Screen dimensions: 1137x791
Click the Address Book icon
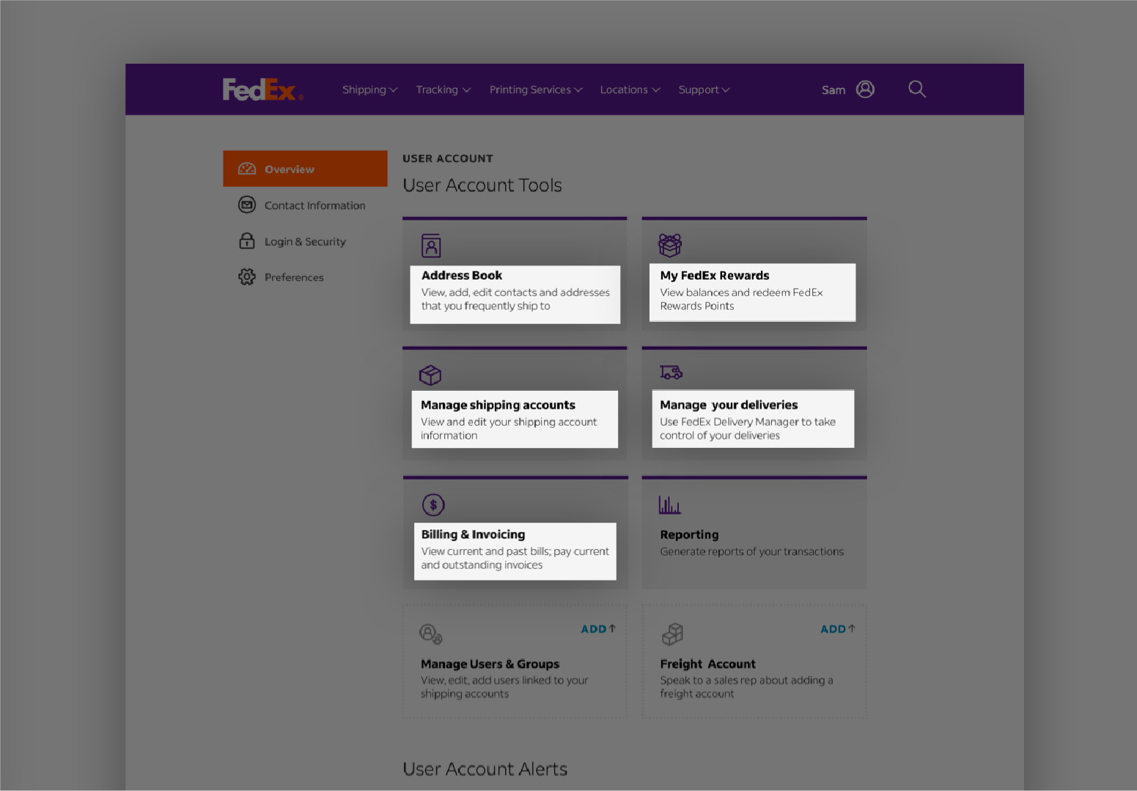pyautogui.click(x=431, y=246)
